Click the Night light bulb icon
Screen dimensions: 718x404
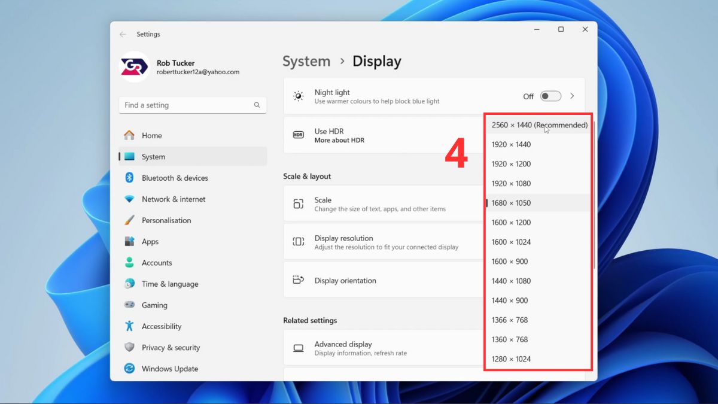point(297,96)
